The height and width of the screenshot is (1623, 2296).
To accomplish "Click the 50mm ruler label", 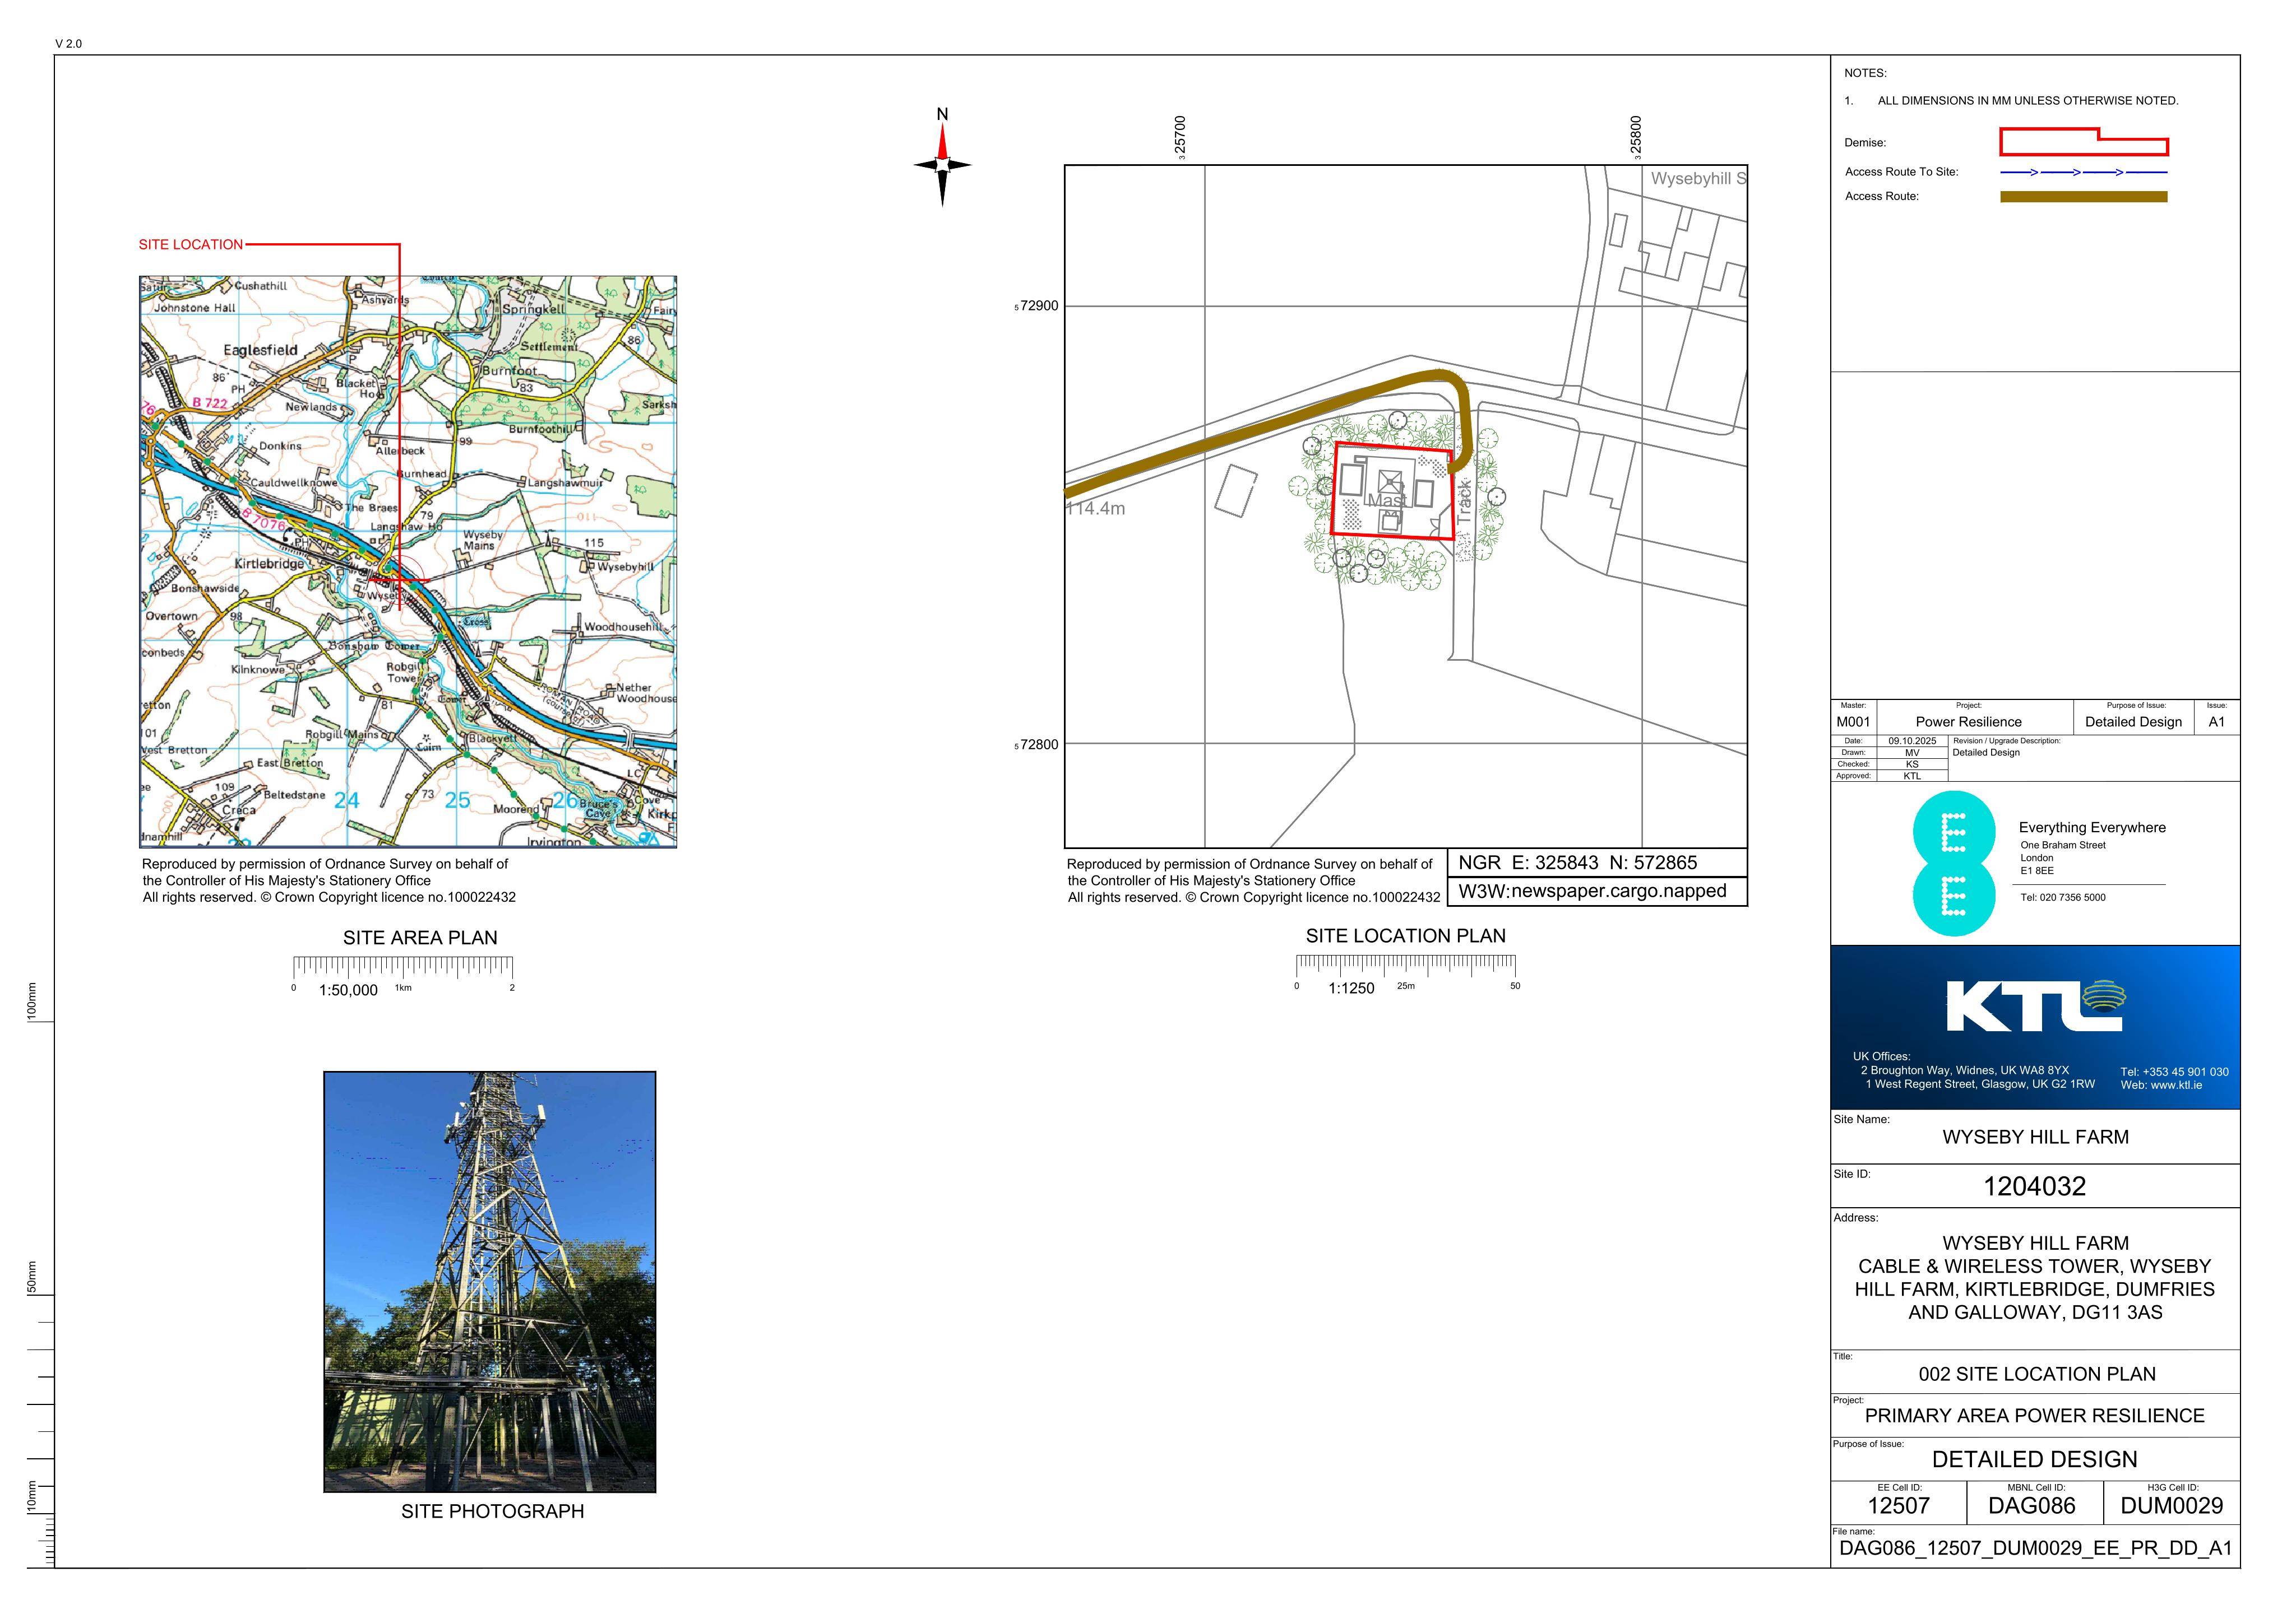I will 32,1277.
